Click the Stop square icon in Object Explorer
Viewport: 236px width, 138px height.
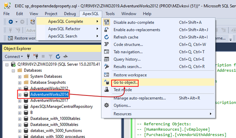(x=43, y=56)
